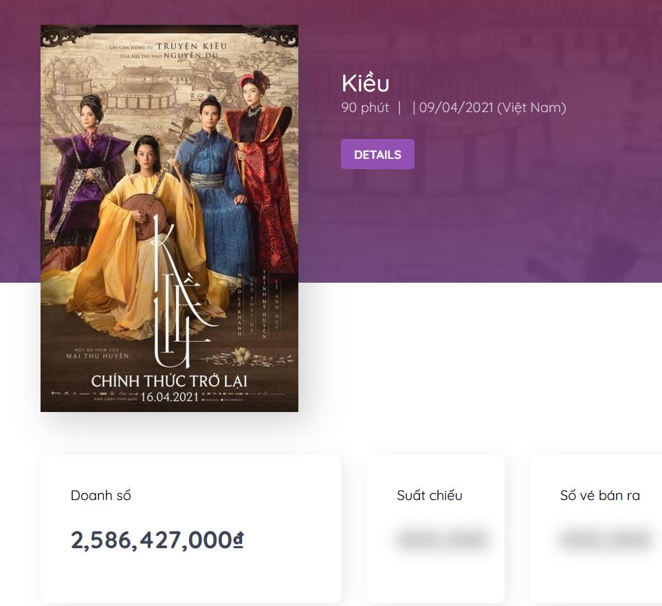
Task: Click the 16.04.2021 date on the poster
Action: point(169,397)
